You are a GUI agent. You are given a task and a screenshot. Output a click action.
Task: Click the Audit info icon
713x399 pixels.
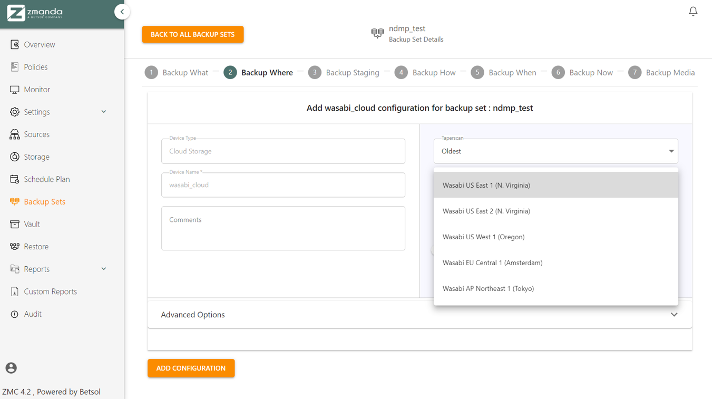click(x=15, y=314)
